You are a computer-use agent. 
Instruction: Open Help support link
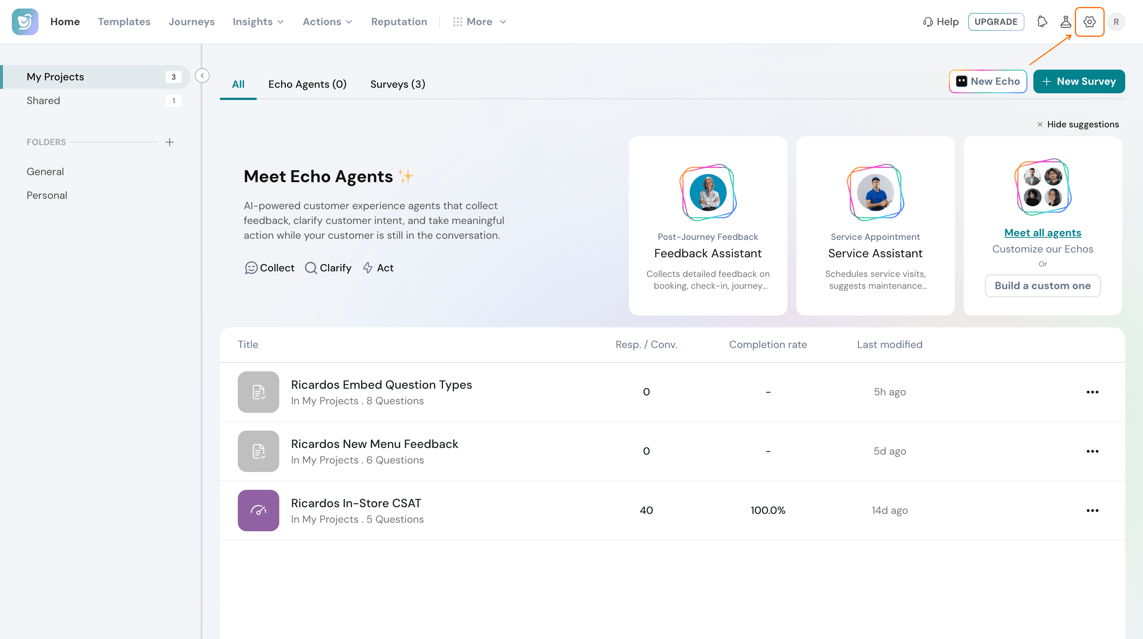(x=941, y=22)
